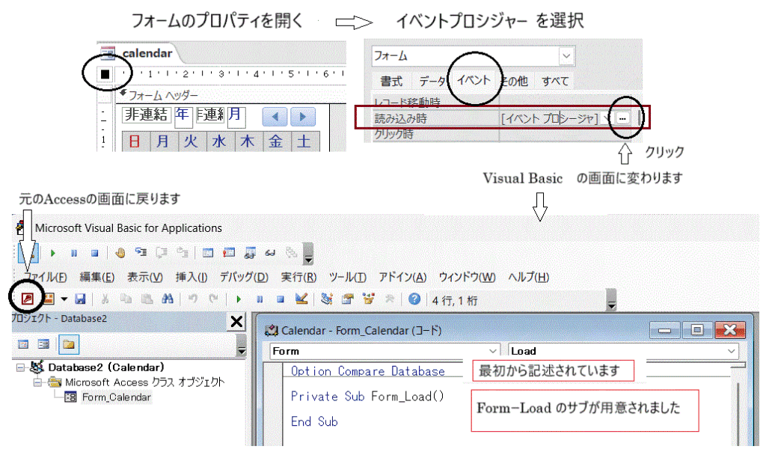Expand the Debug toolbar options arrow
Viewport: 766px width, 452px height.
click(x=308, y=254)
